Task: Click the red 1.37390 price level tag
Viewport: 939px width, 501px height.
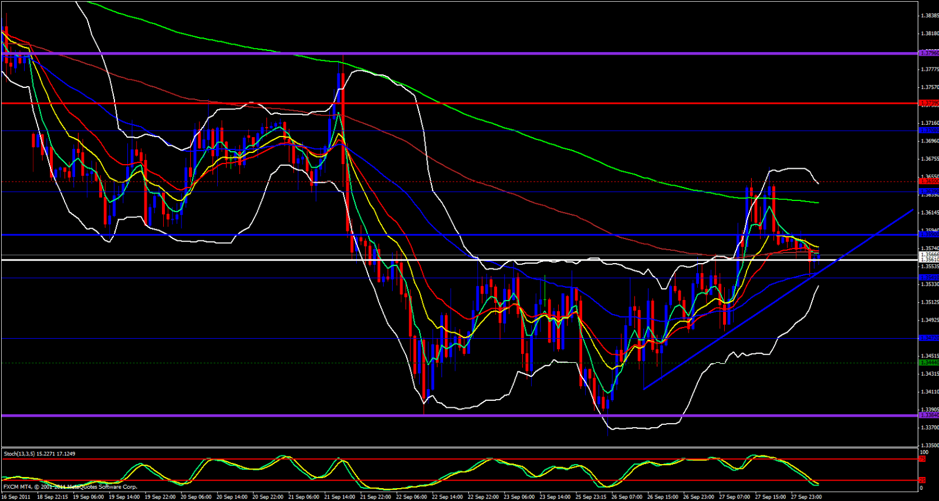Action: click(929, 103)
